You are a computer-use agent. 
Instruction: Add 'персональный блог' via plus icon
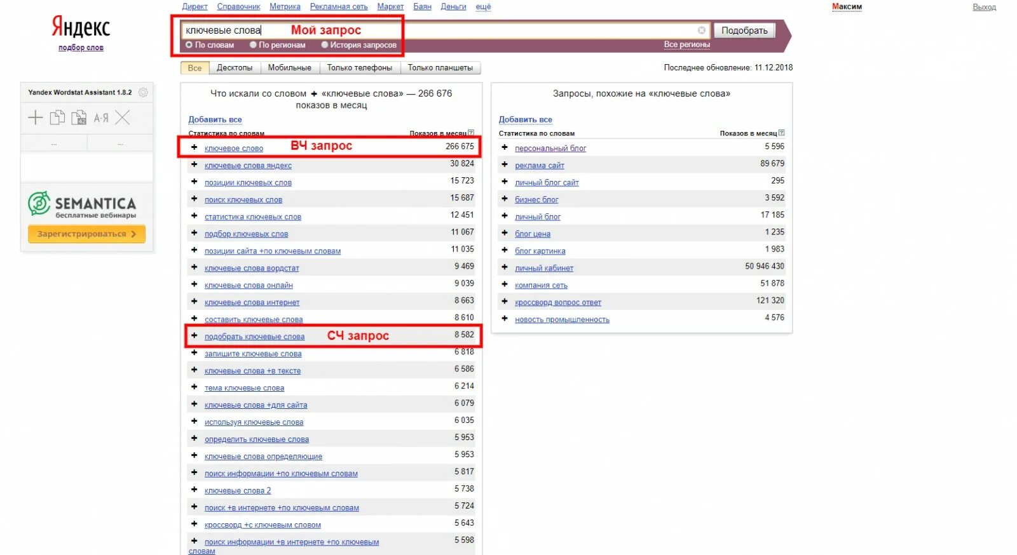[x=505, y=147]
